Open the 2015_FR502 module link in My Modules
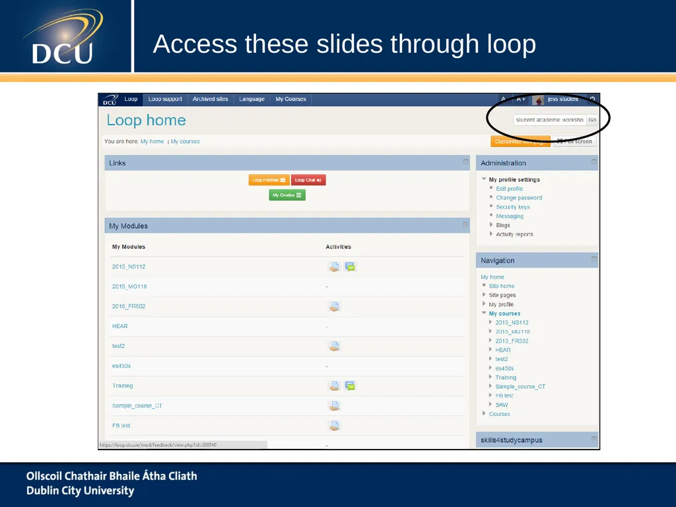 click(x=129, y=306)
